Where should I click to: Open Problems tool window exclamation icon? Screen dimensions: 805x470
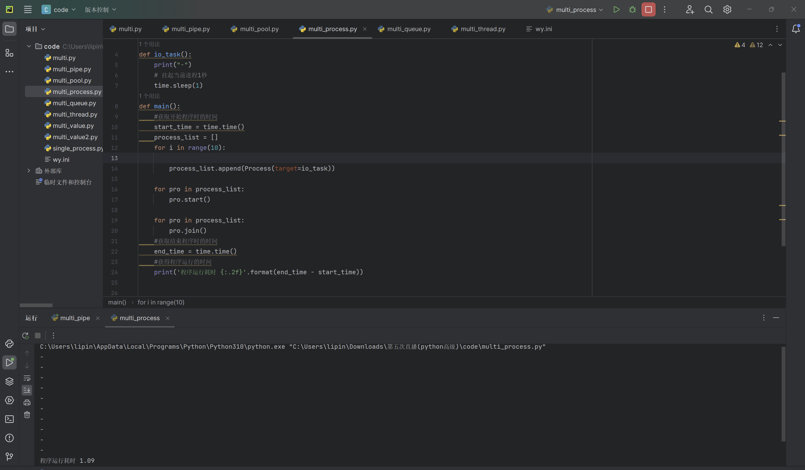(x=9, y=438)
